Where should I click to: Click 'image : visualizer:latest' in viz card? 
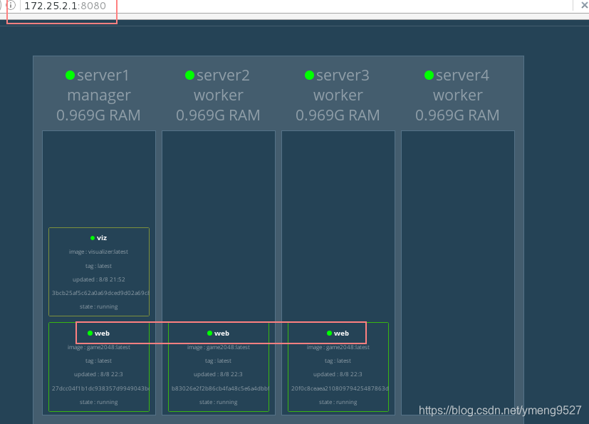(98, 252)
